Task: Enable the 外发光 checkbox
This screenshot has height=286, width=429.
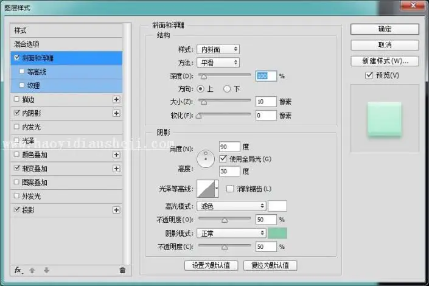Action: point(16,196)
